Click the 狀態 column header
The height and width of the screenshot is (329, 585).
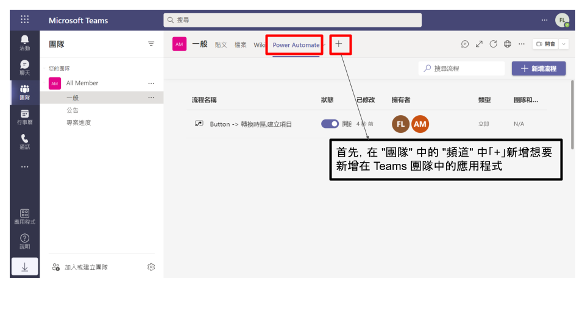[x=327, y=100]
